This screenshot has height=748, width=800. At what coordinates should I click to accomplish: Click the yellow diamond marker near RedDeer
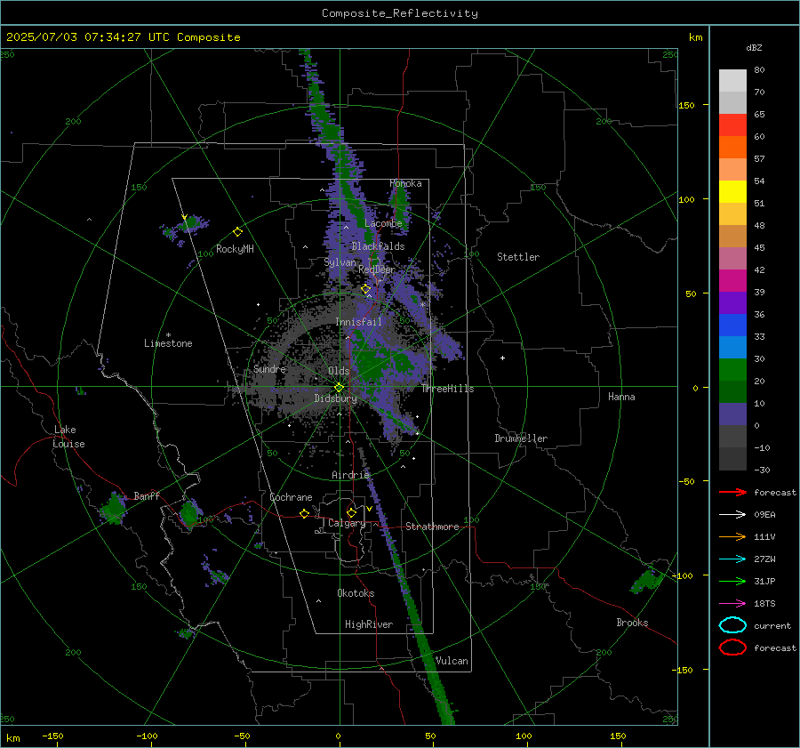click(365, 289)
